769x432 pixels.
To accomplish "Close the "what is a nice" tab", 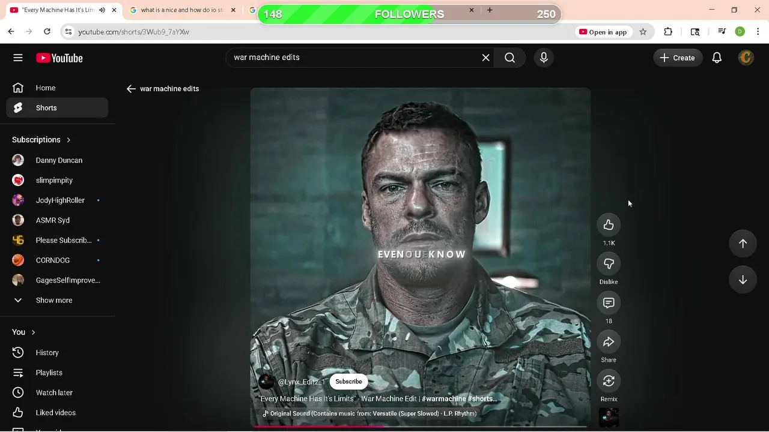I will tap(233, 10).
